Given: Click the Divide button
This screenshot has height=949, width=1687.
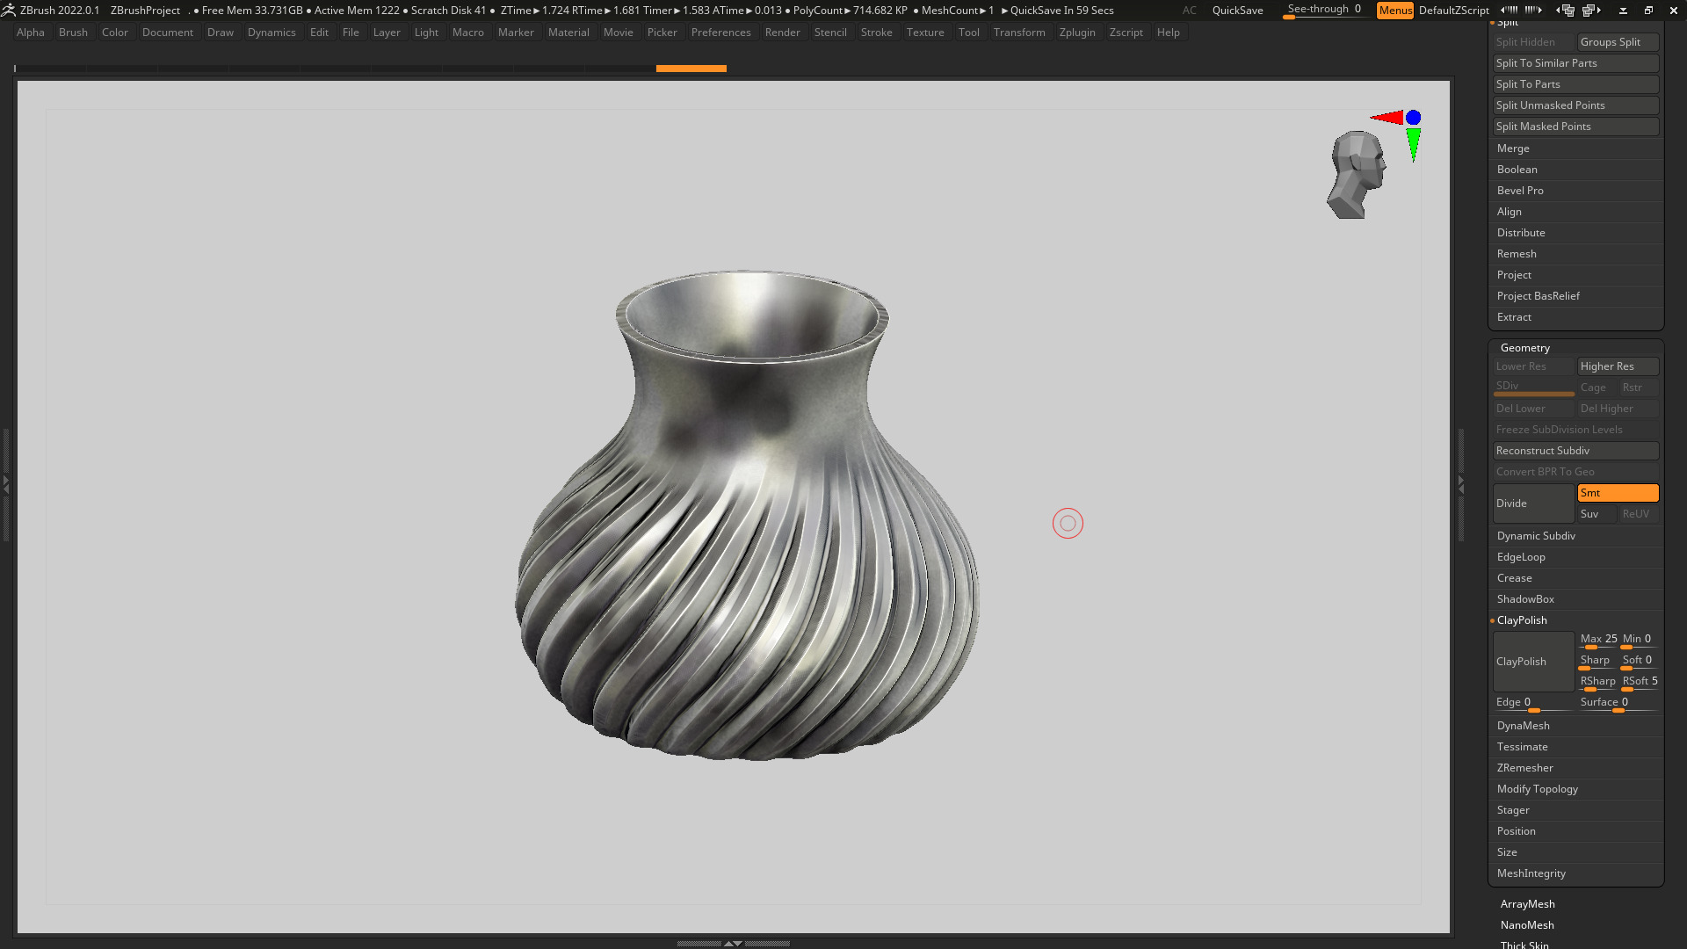Looking at the screenshot, I should coord(1533,503).
